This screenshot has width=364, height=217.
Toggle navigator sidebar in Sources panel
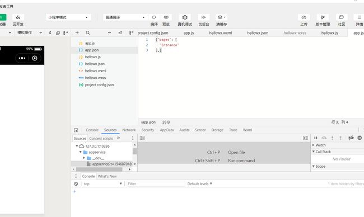(x=142, y=138)
